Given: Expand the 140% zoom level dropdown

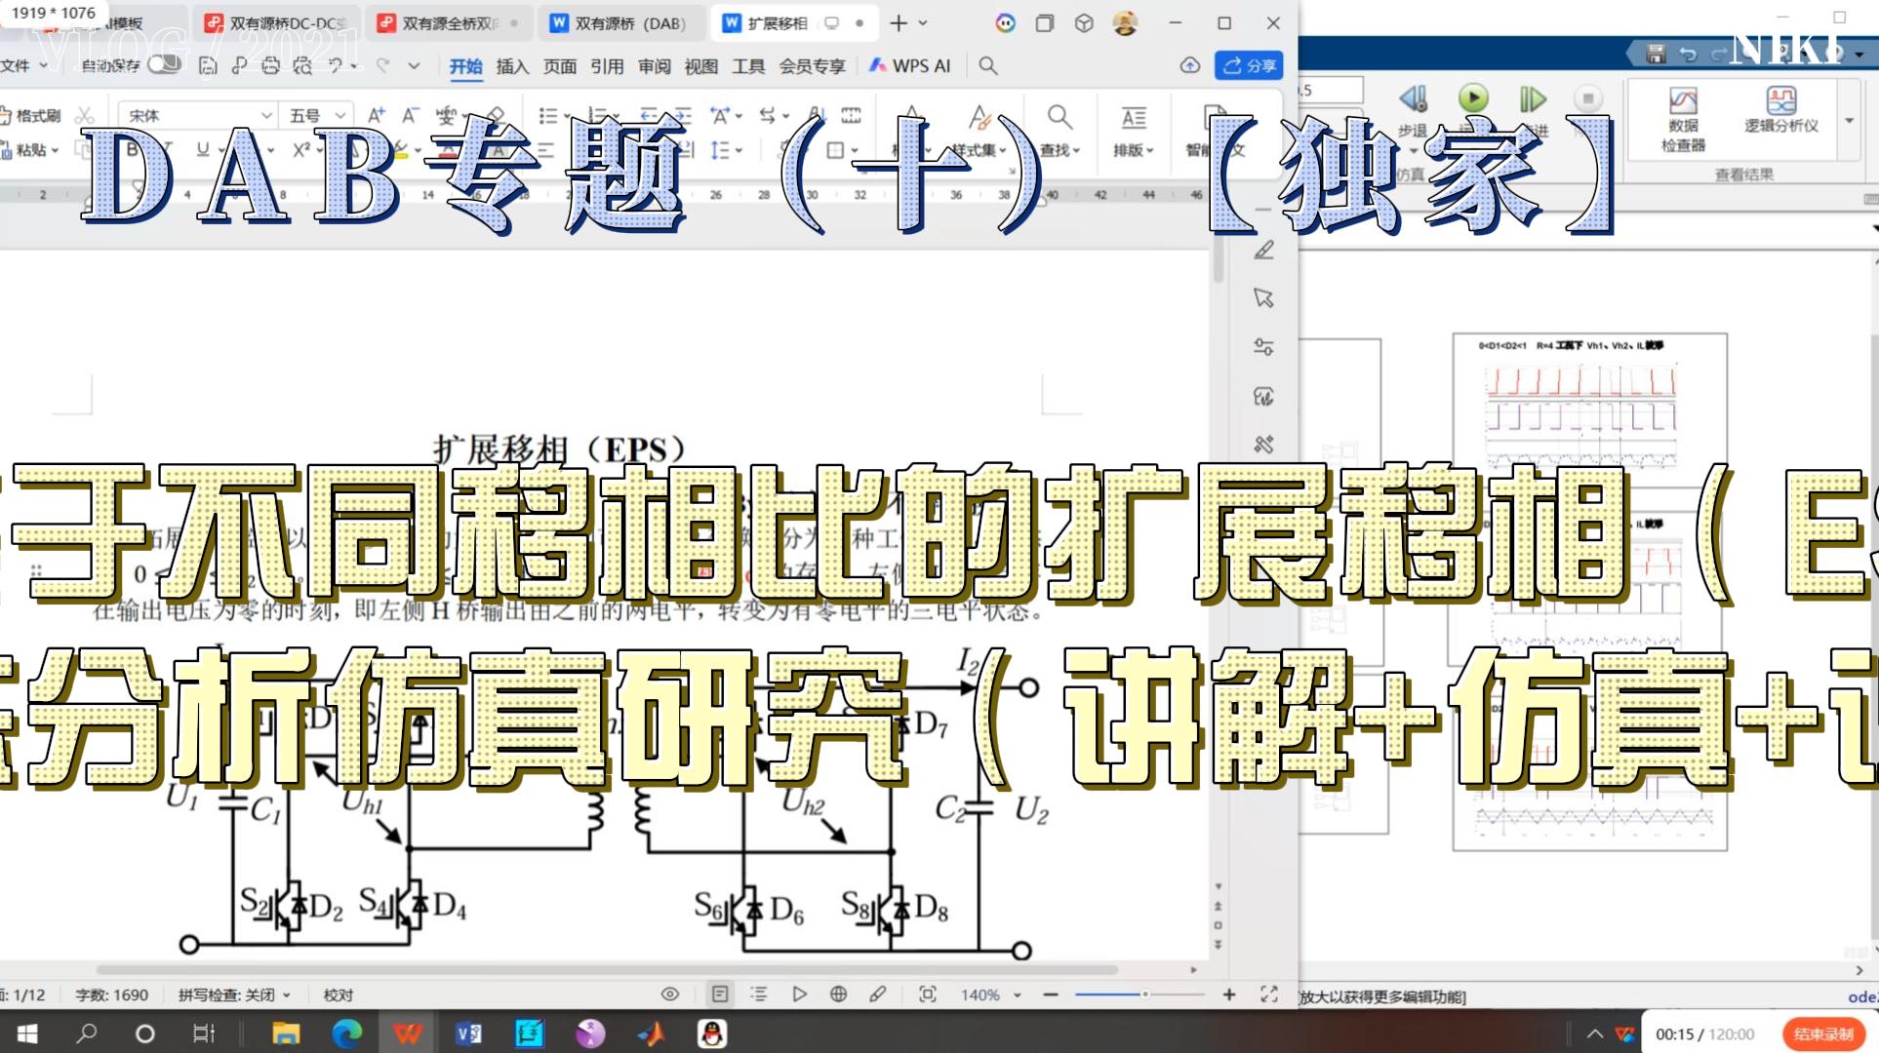Looking at the screenshot, I should 1017,995.
